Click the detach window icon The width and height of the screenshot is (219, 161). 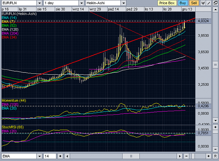215,3
